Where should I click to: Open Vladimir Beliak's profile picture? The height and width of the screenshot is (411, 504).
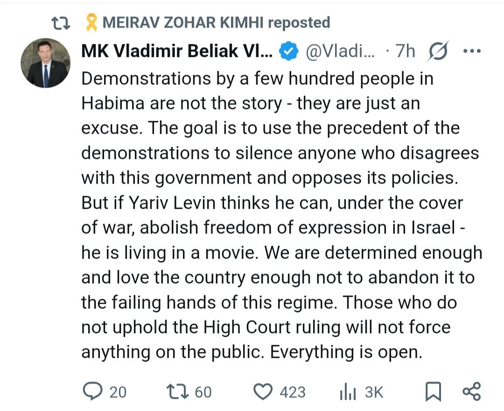click(x=45, y=63)
